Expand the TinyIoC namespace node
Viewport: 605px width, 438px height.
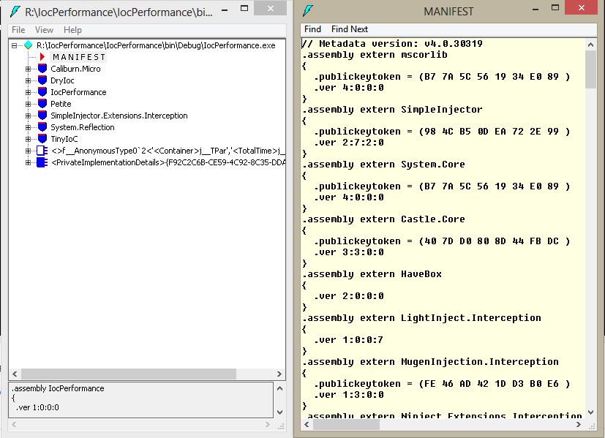pyautogui.click(x=29, y=139)
